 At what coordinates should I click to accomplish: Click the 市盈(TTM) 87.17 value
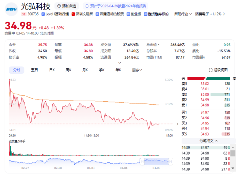180,57
